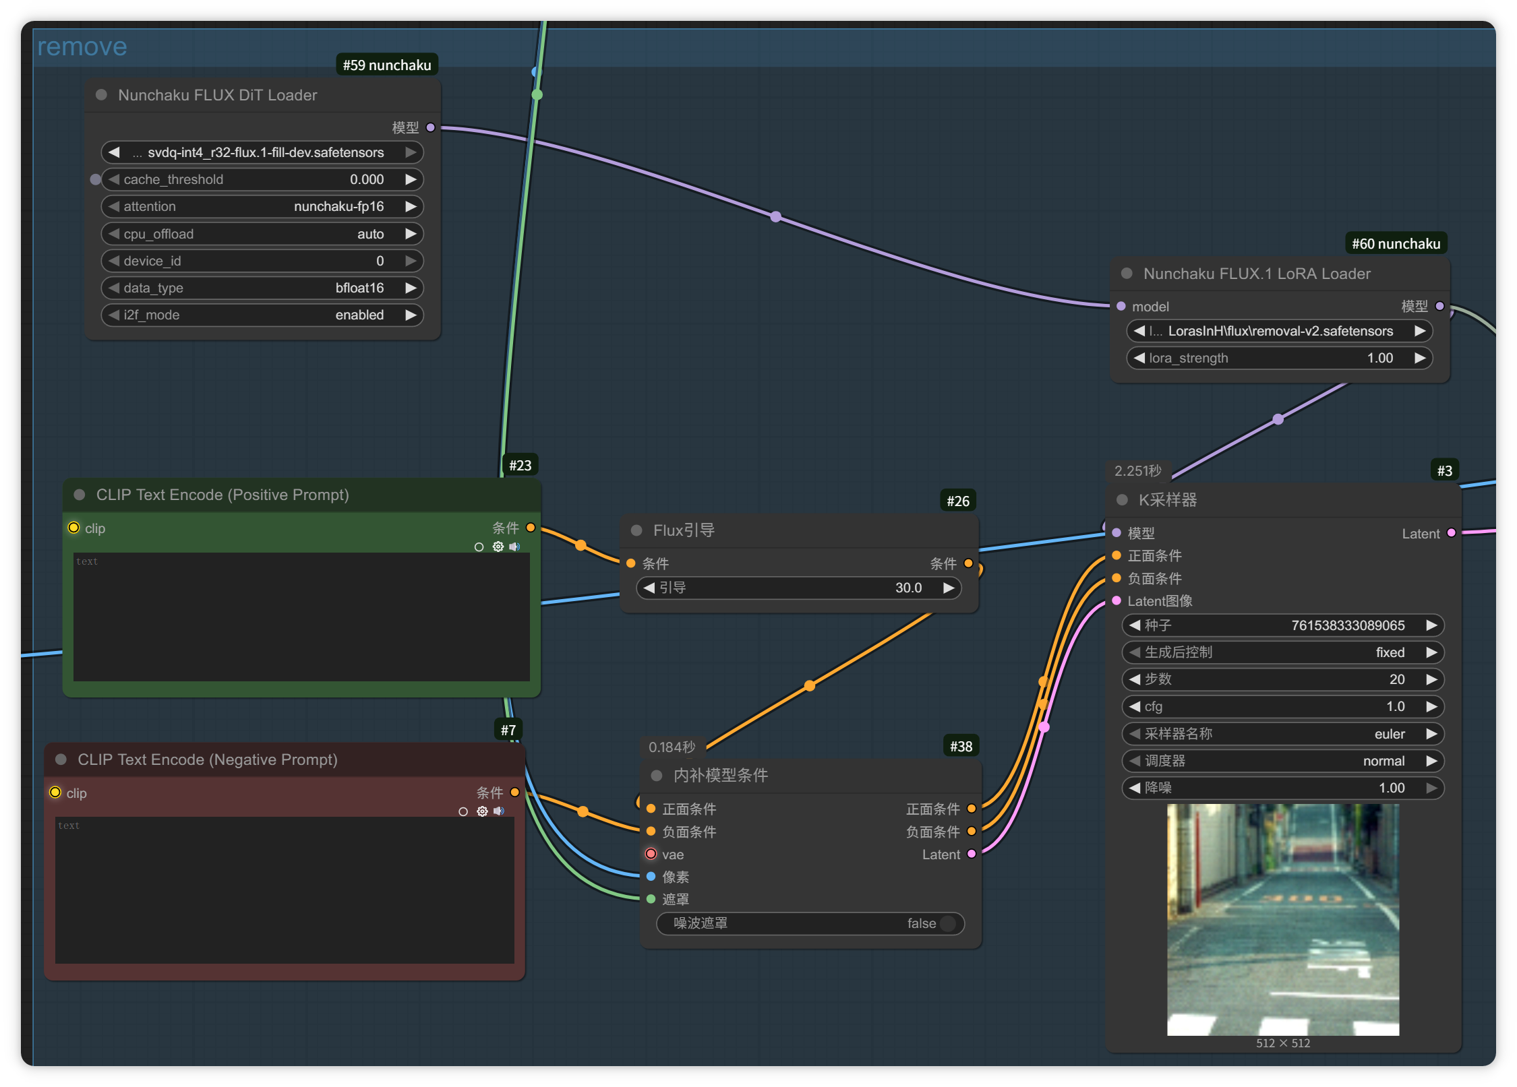
Task: Open the svdq-int4 fill-dev model dropdown
Action: tap(262, 152)
